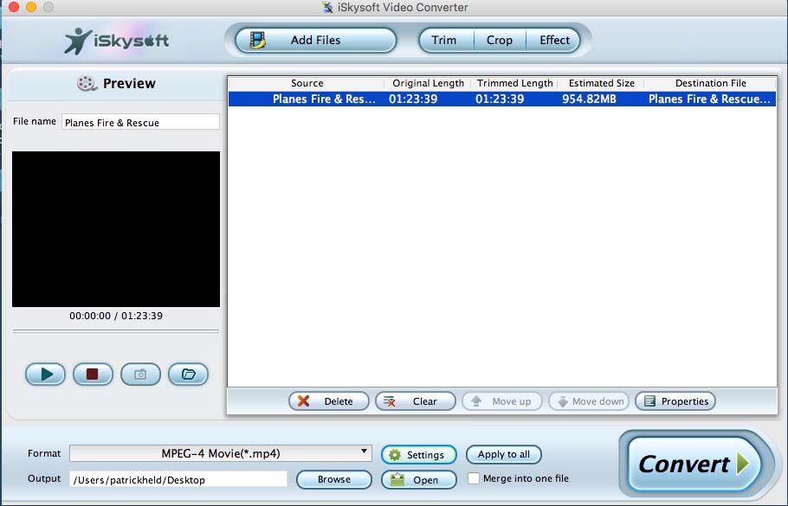Start conversion with the Convert button
Screen dimensions: 788x506
tap(694, 464)
